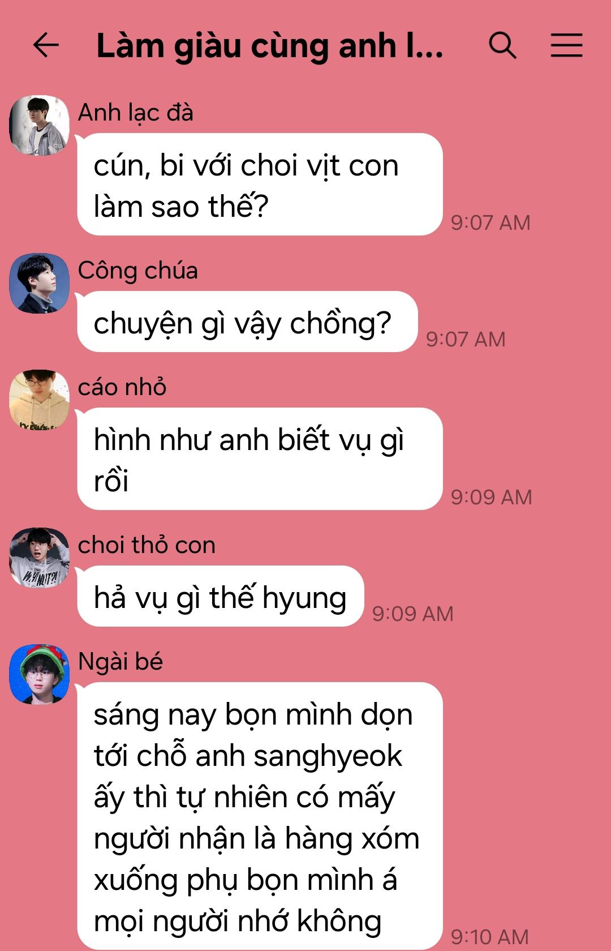Open the chat search magnifier
The height and width of the screenshot is (951, 611).
pyautogui.click(x=502, y=45)
